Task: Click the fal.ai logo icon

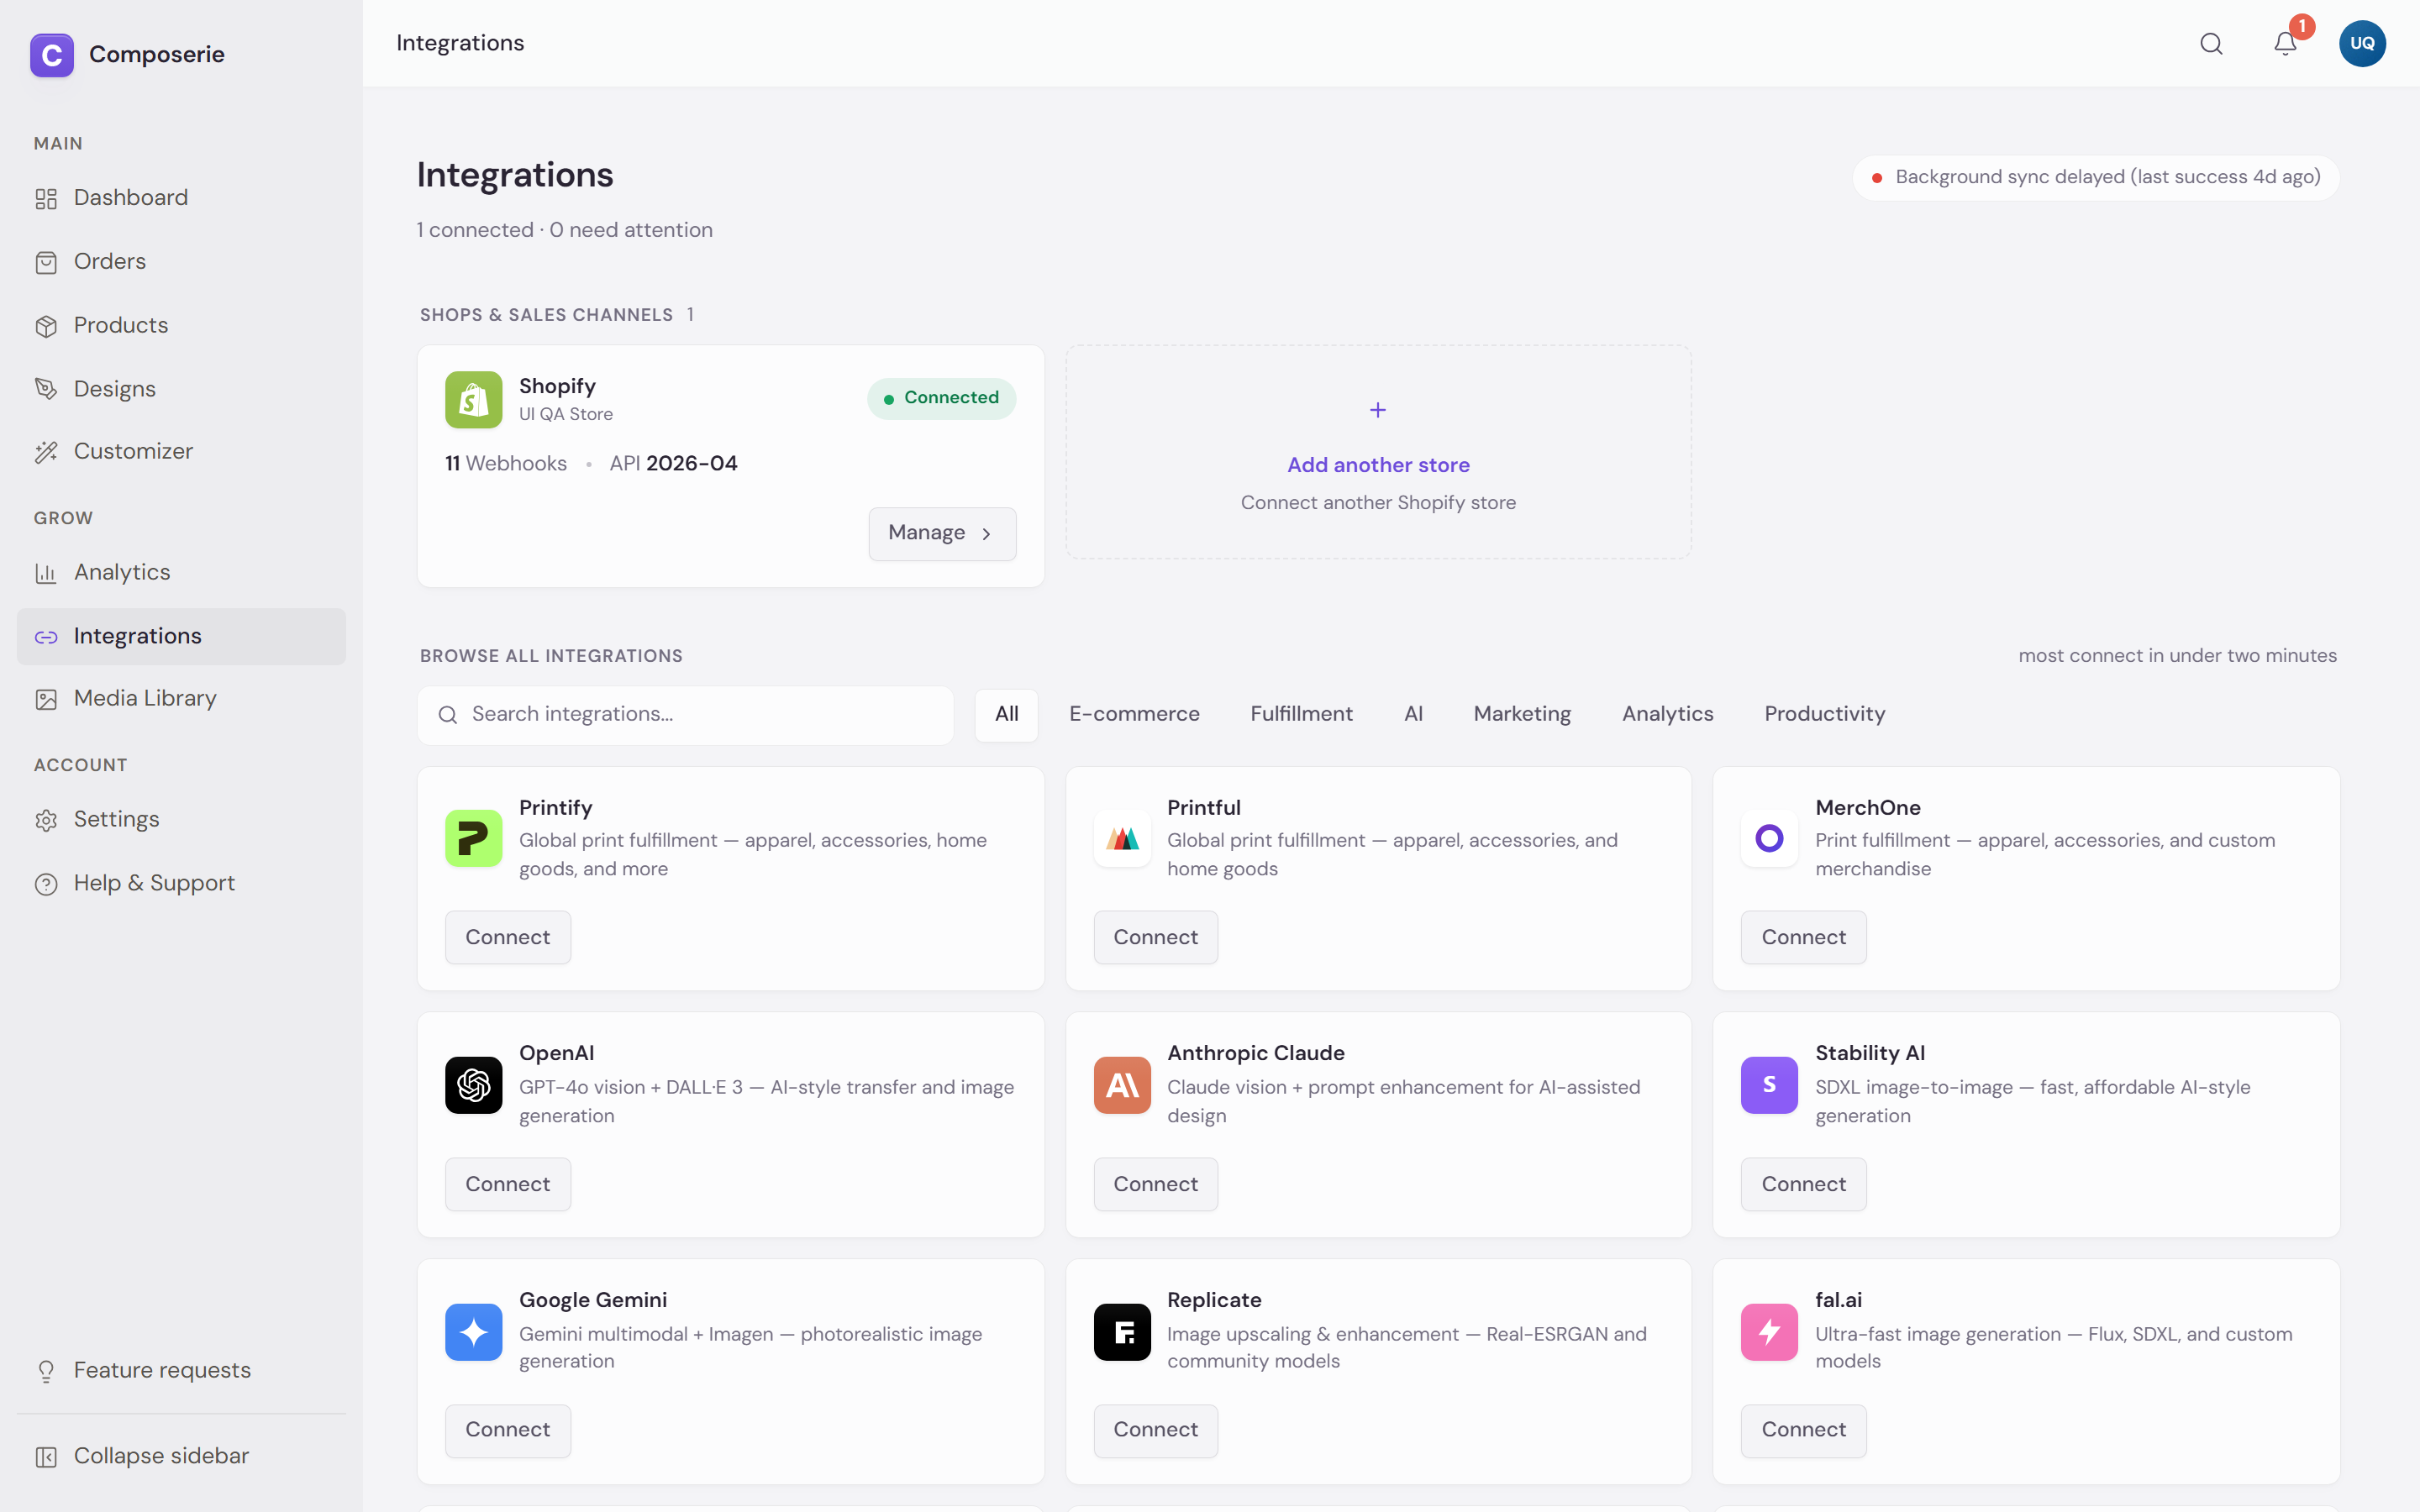Action: coord(1769,1332)
